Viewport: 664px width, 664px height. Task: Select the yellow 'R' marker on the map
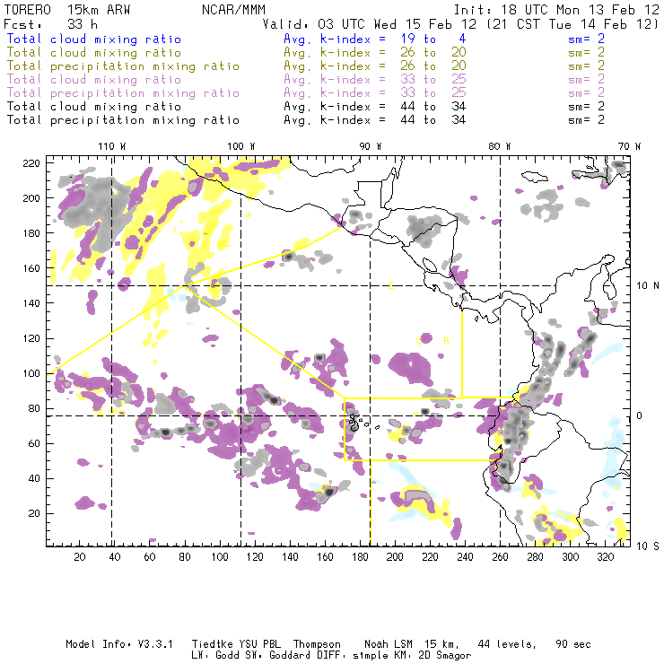pos(446,341)
